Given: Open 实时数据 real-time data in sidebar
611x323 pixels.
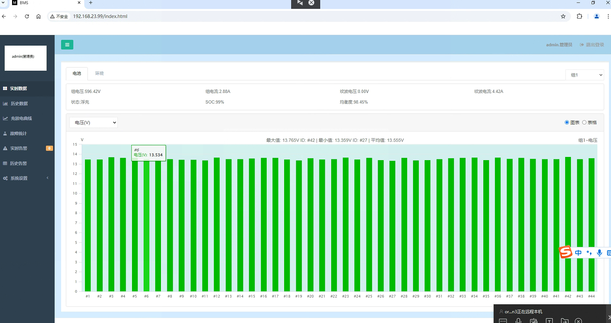Looking at the screenshot, I should [x=18, y=88].
